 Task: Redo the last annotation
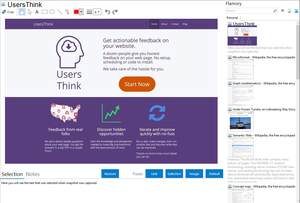tap(115, 12)
